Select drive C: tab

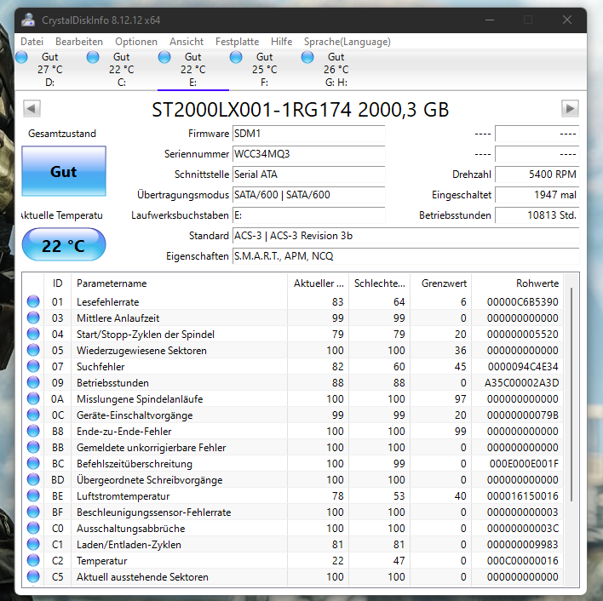122,70
